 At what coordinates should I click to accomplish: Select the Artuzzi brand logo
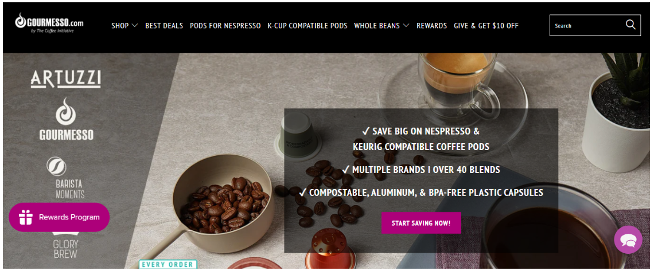(x=66, y=79)
